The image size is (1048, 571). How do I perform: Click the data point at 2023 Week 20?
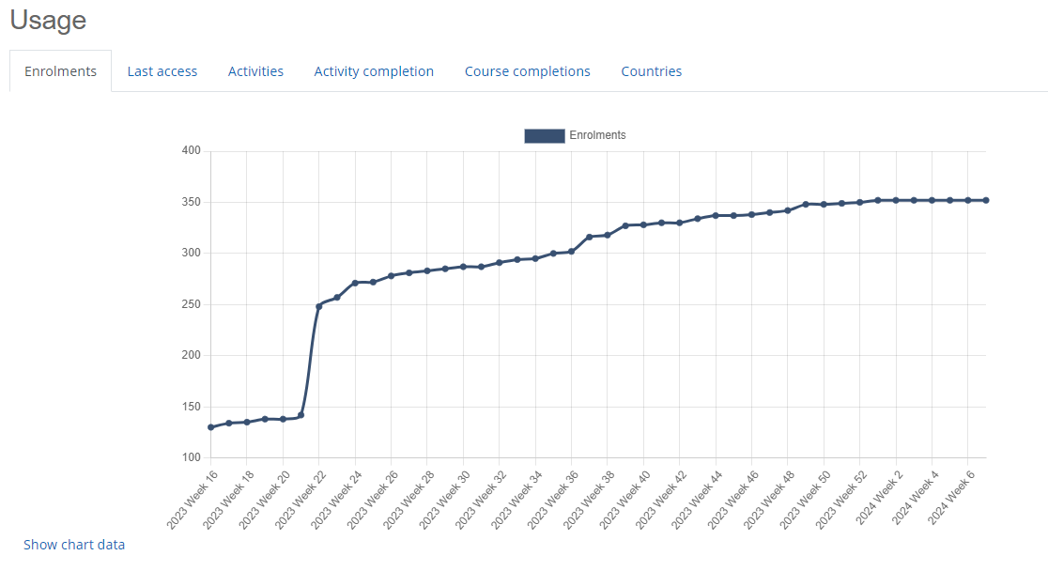click(283, 419)
